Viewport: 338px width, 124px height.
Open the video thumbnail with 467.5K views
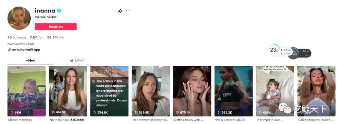coord(68,91)
